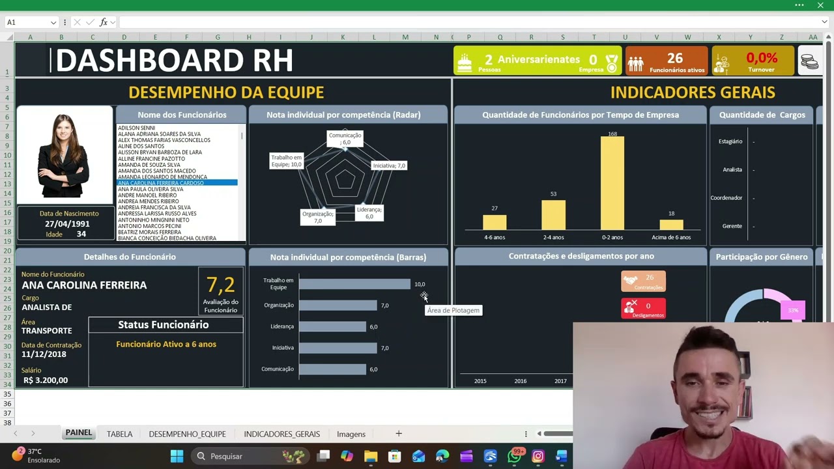
Task: Open Word from the taskbar
Action: click(x=562, y=456)
